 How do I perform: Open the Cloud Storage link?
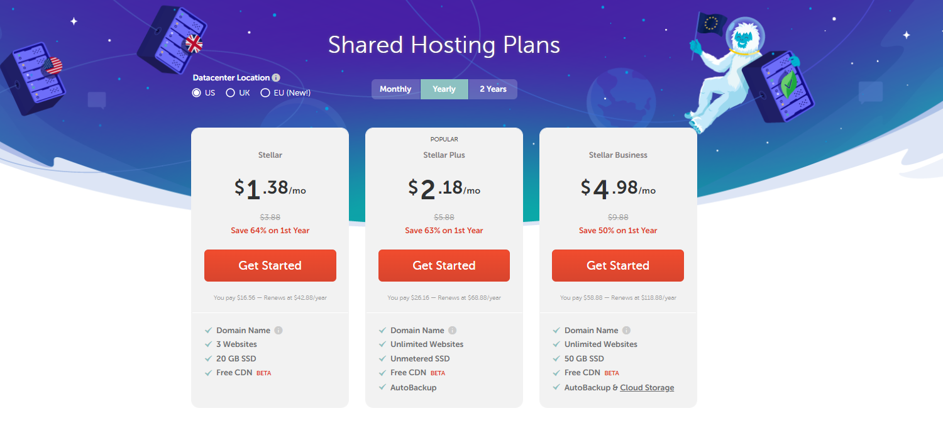pyautogui.click(x=647, y=388)
